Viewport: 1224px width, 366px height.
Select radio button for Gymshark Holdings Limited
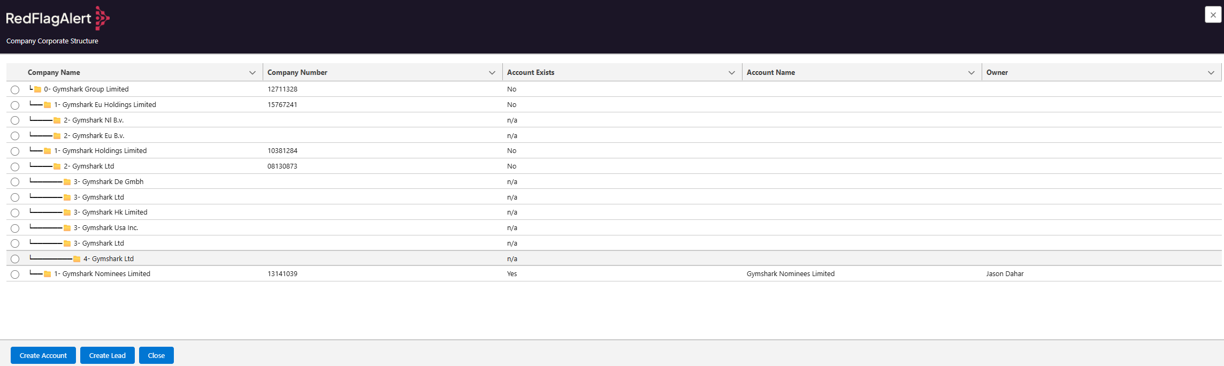coord(15,151)
